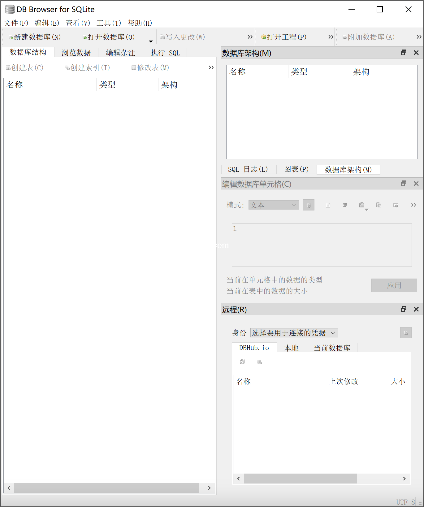Click the 新建数据库 (New Database) toolbar icon
This screenshot has height=507, width=424.
[11, 37]
